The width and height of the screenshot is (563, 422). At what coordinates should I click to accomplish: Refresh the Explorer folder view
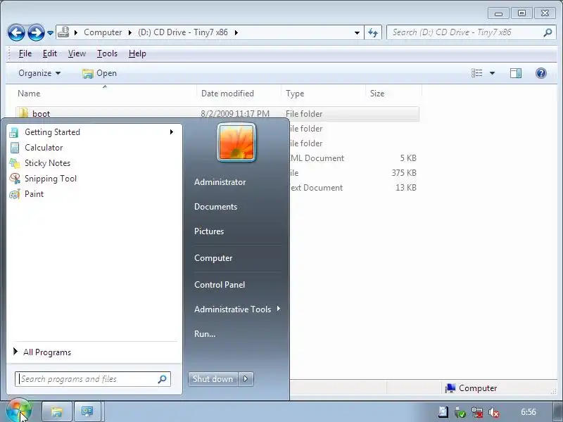(x=373, y=32)
